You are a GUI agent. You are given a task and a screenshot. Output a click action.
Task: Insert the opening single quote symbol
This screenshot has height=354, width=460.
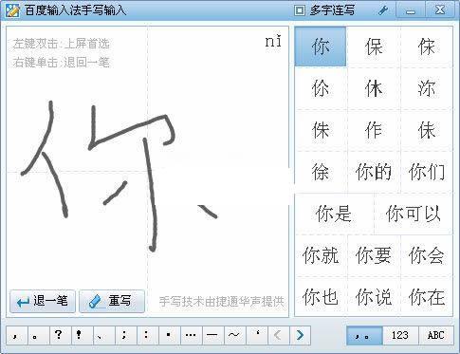click(257, 335)
